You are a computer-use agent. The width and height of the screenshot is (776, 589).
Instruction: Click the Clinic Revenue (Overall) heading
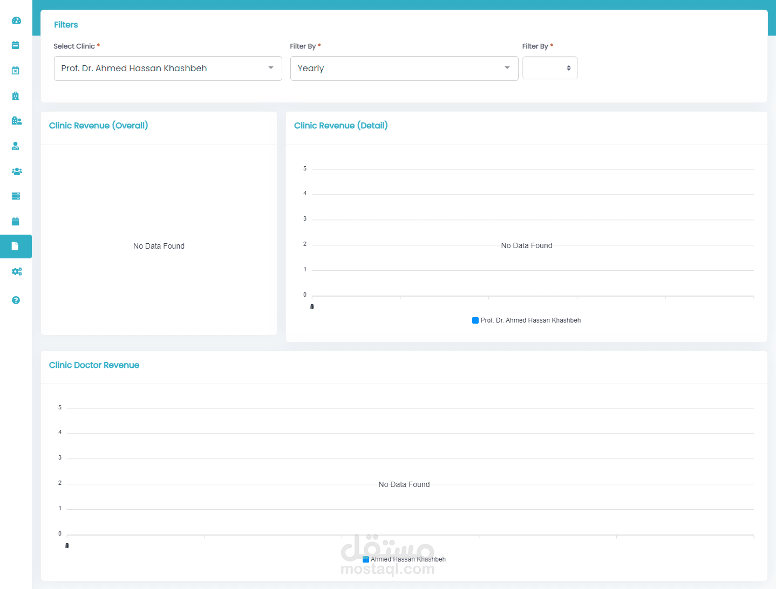(99, 126)
